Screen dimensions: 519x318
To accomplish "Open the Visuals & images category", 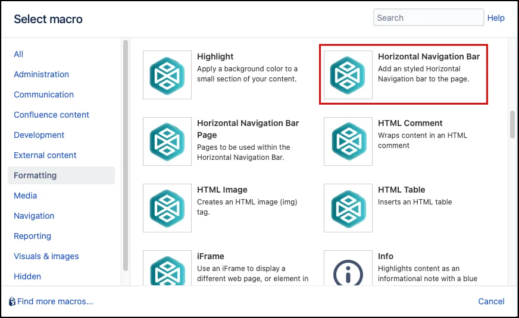I will tap(46, 256).
